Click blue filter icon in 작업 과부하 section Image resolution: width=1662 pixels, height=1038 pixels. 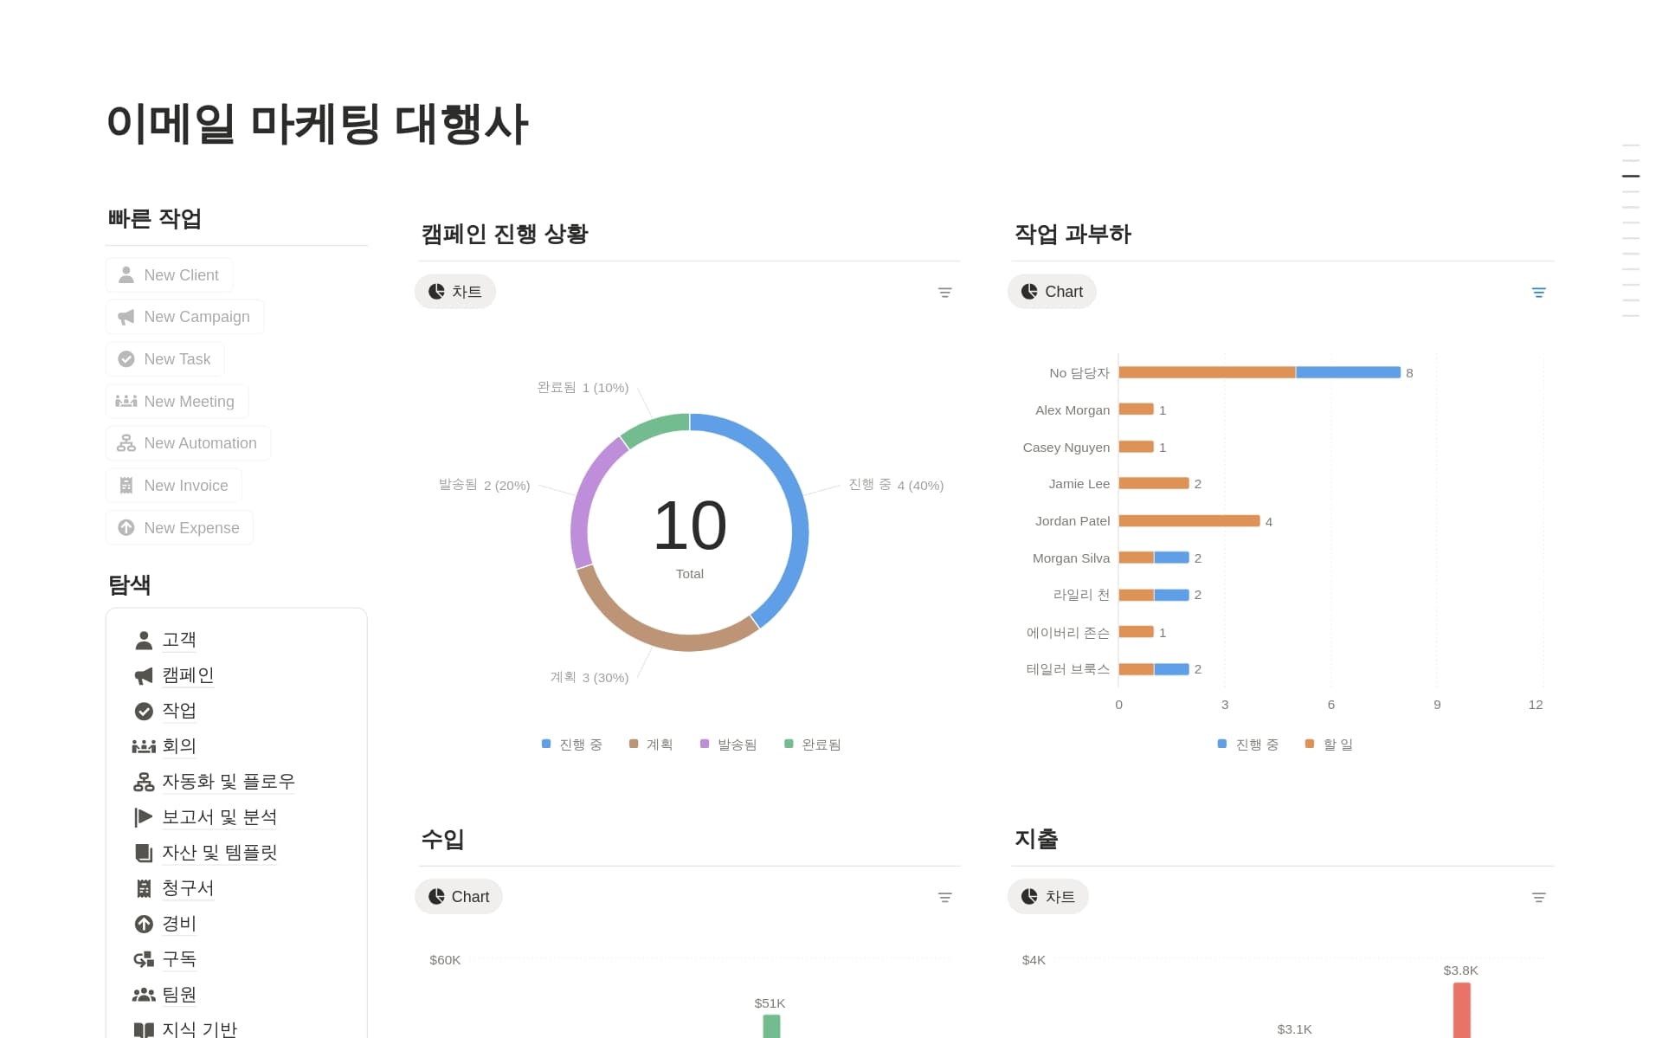point(1538,293)
